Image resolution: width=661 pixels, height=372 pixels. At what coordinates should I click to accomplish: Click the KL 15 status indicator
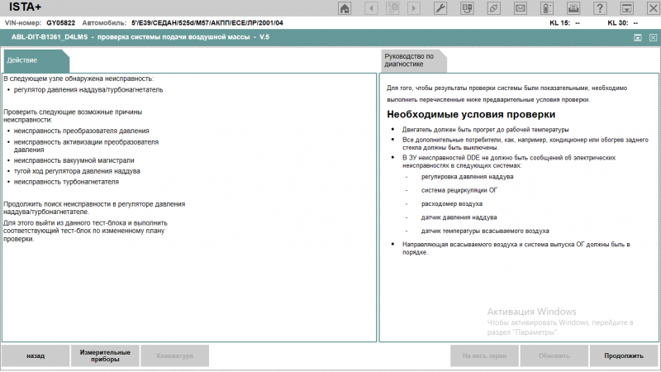point(564,23)
